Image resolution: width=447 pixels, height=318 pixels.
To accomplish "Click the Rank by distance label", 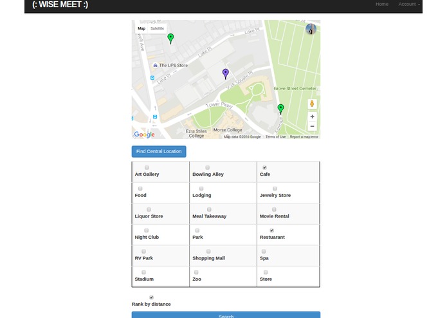I will pyautogui.click(x=151, y=304).
